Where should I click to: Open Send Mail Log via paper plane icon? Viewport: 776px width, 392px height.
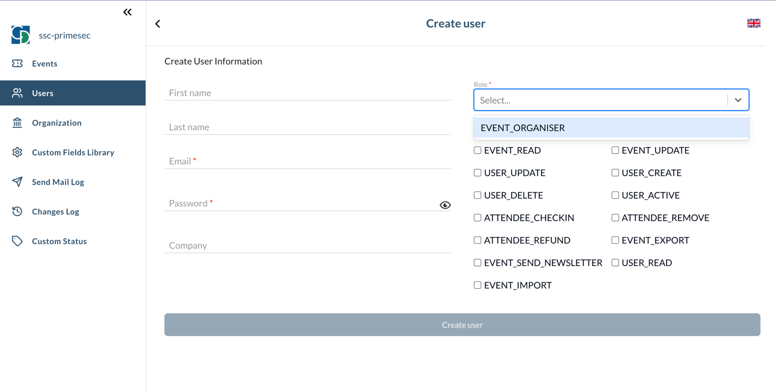tap(18, 182)
